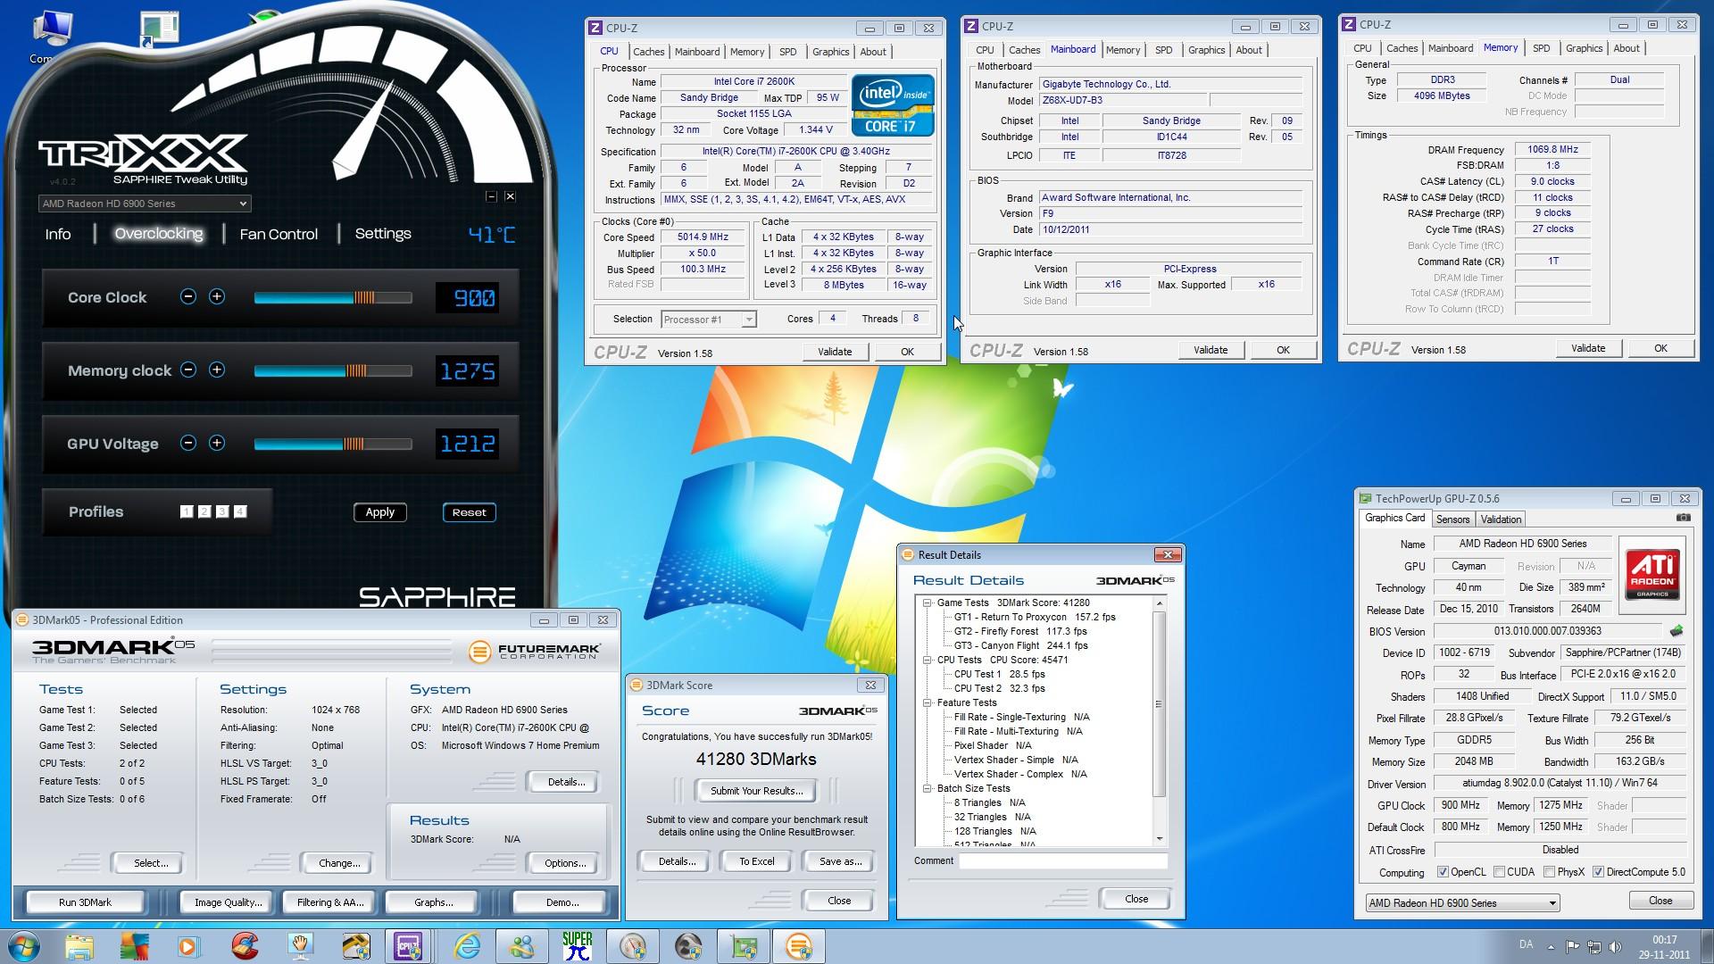This screenshot has width=1714, height=964.
Task: Open the Computer desktop icon
Action: 52,37
